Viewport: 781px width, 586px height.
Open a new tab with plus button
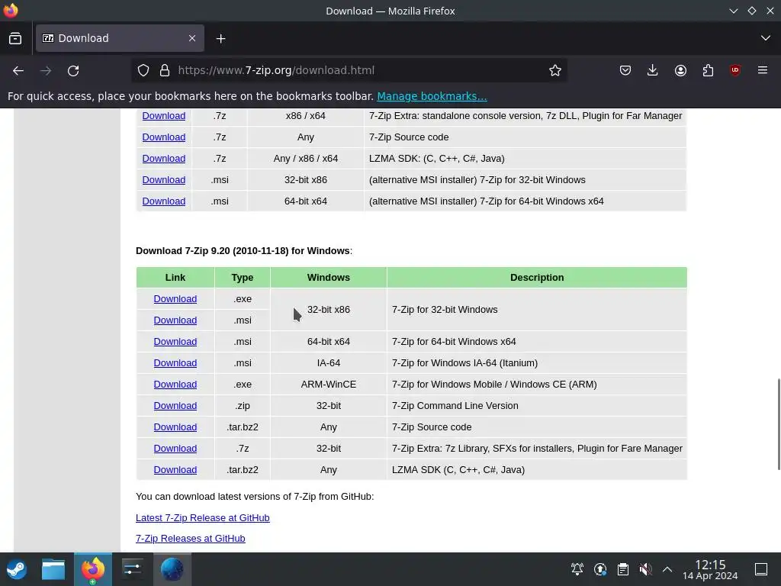[x=220, y=38]
